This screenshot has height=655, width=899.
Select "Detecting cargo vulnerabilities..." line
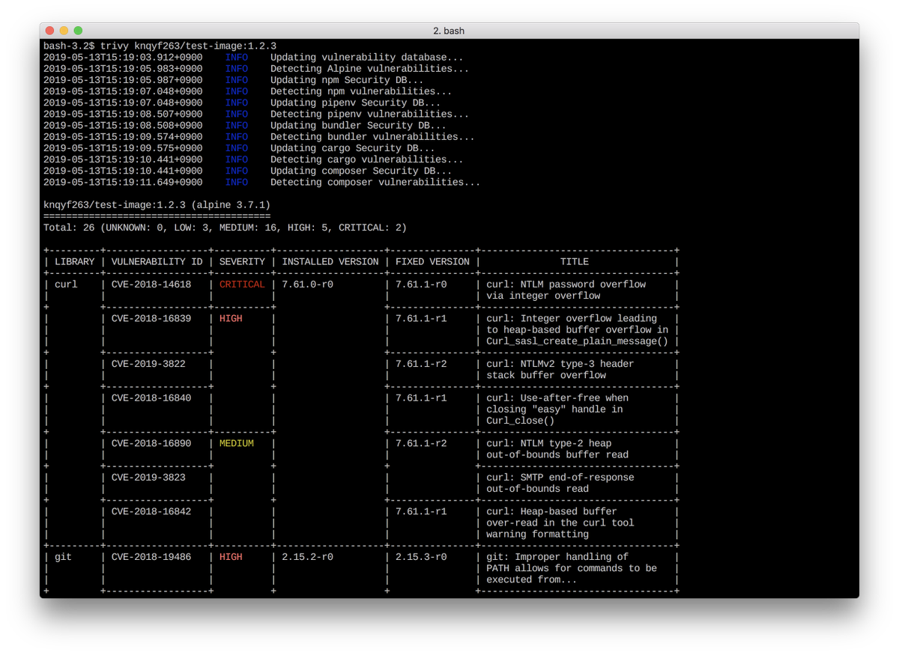tap(367, 159)
